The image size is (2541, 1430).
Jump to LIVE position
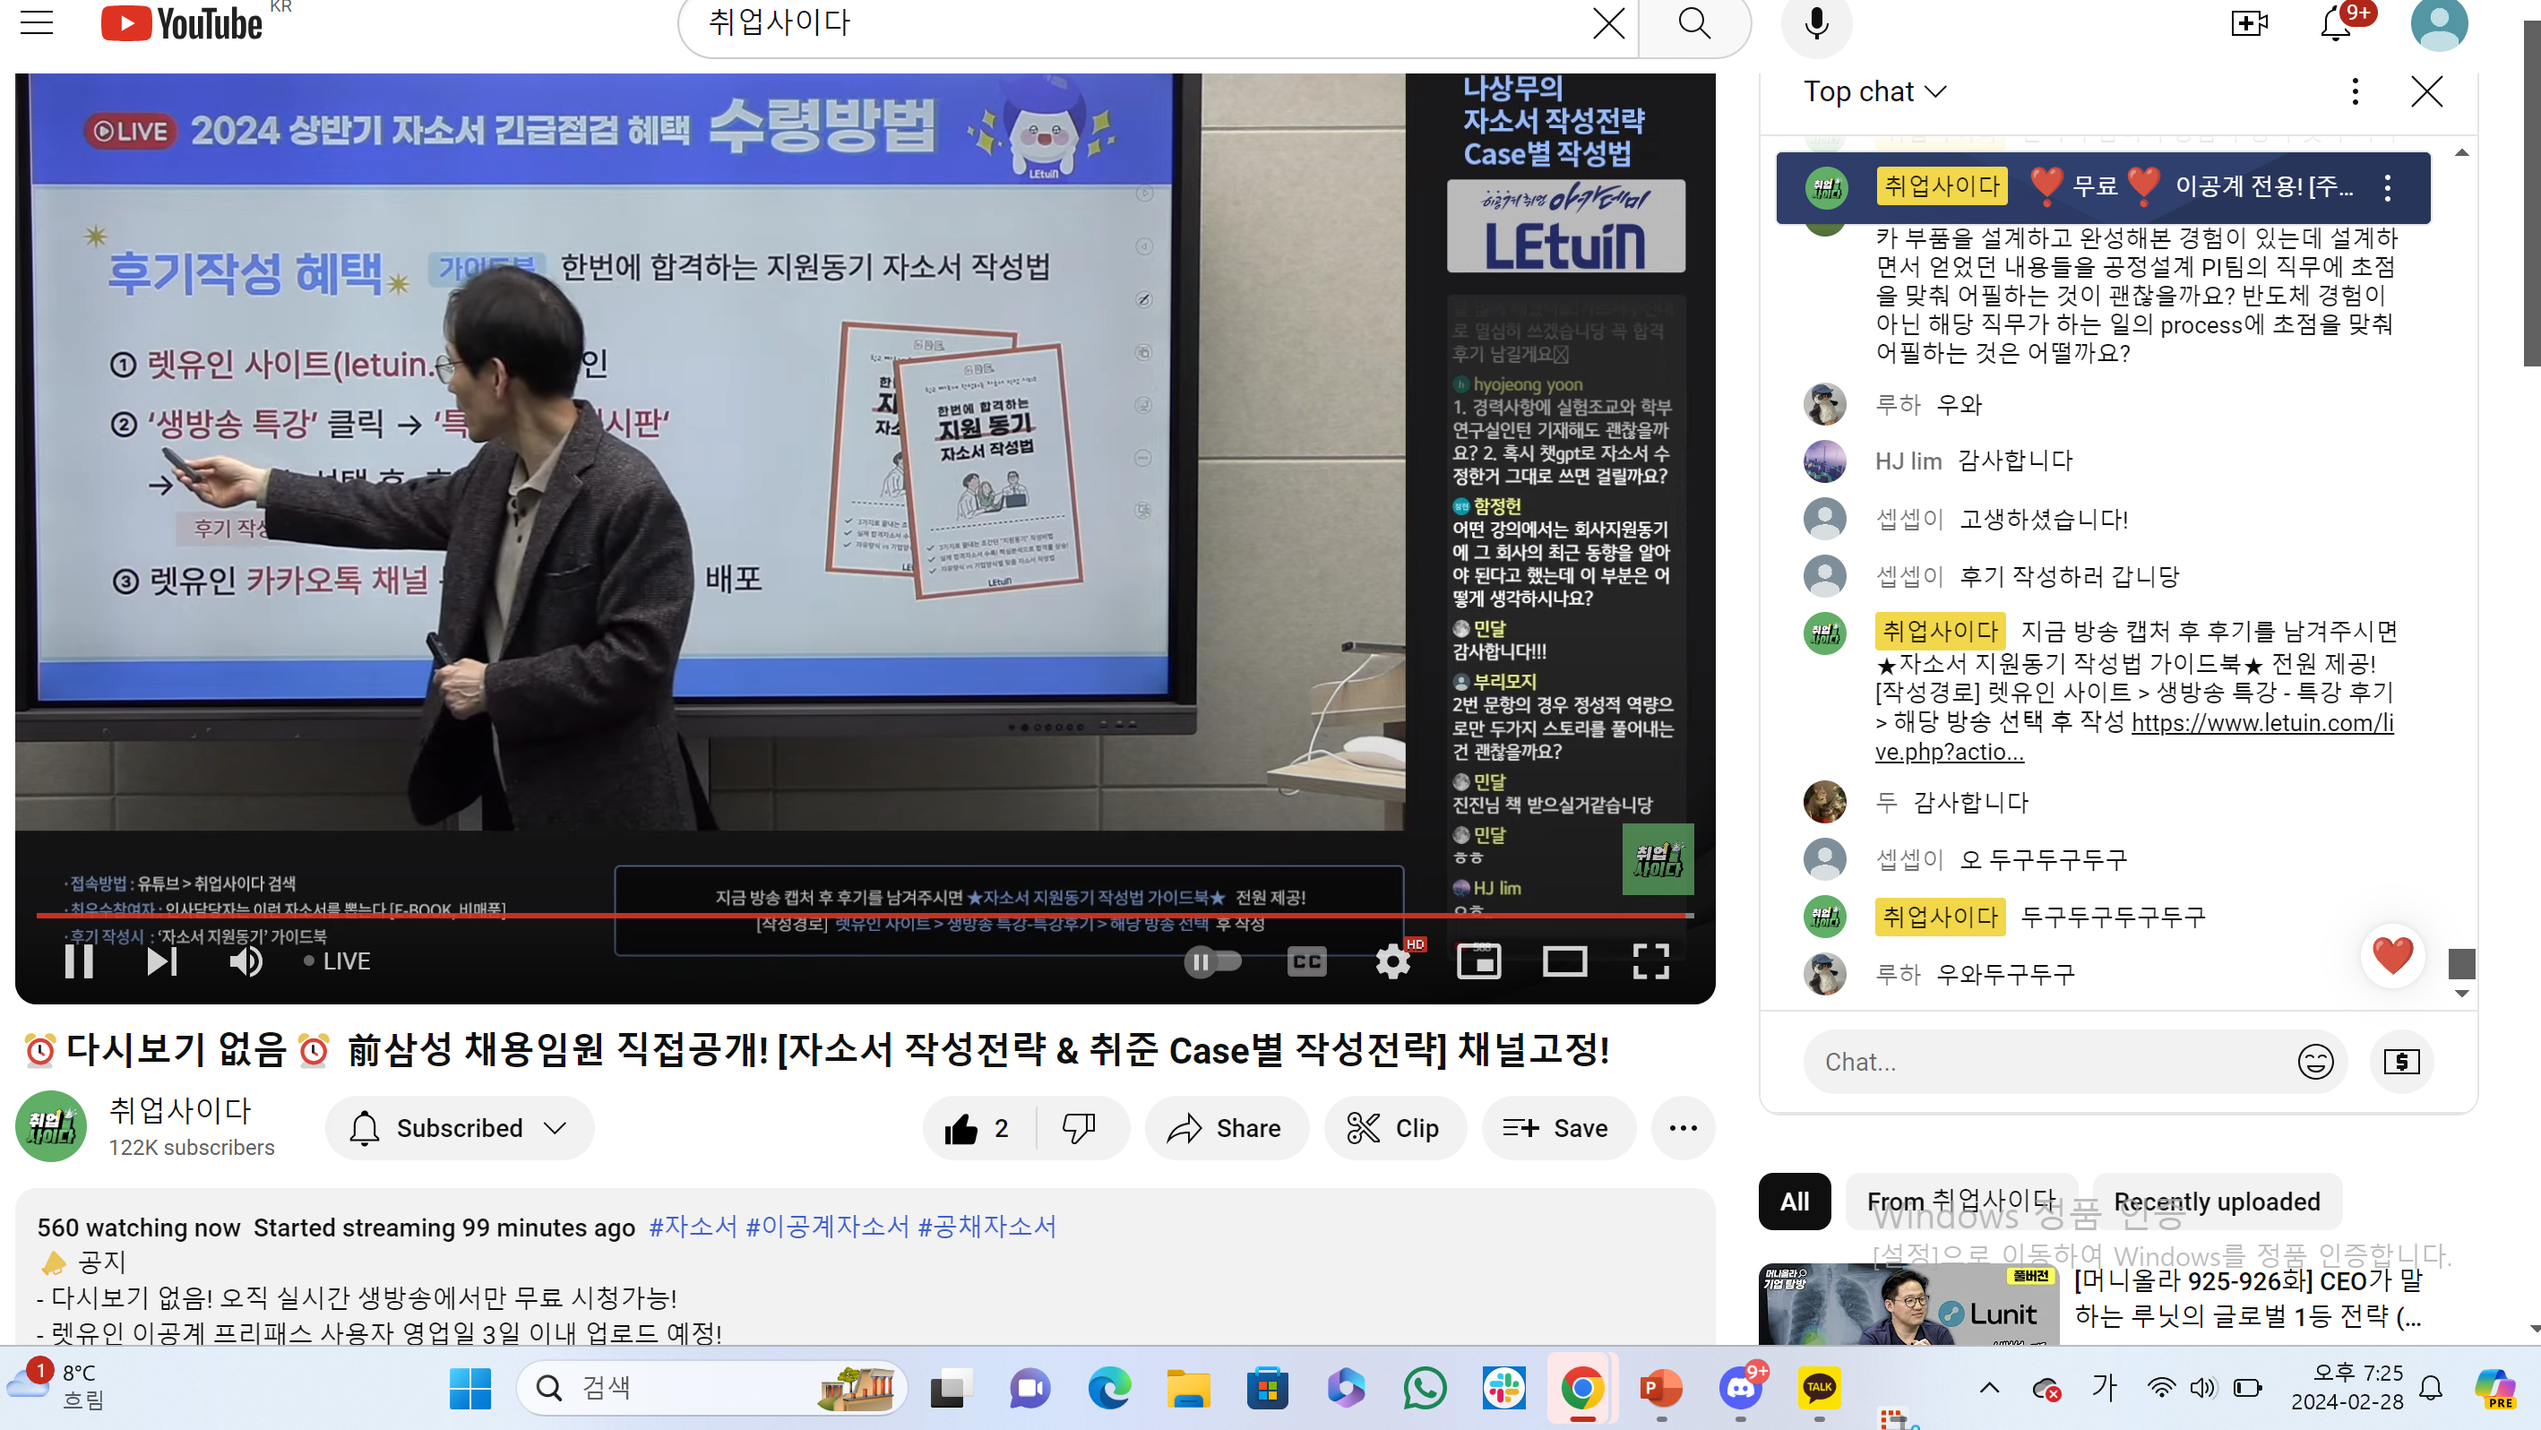pos(338,961)
